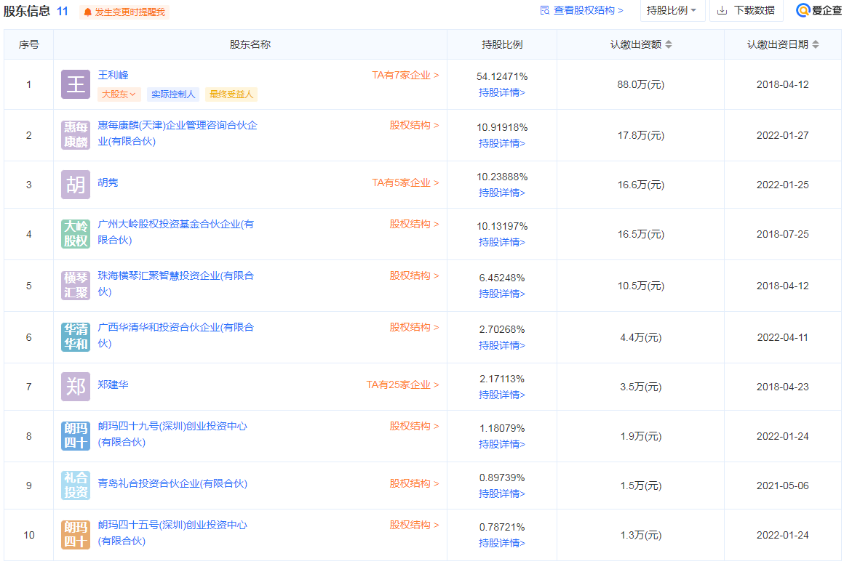Open shareholder 王利峰 profile link
This screenshot has height=564, width=844.
(x=113, y=75)
